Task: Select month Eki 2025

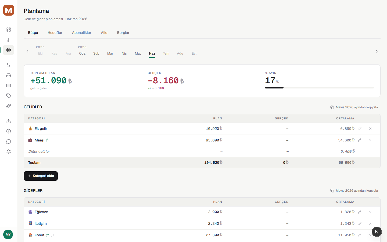Action: (x=40, y=54)
